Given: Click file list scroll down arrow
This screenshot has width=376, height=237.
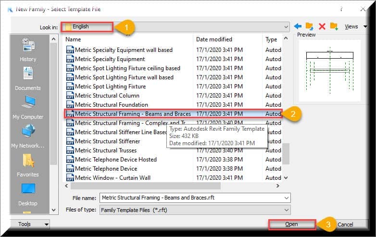Looking at the screenshot, I should [x=286, y=178].
